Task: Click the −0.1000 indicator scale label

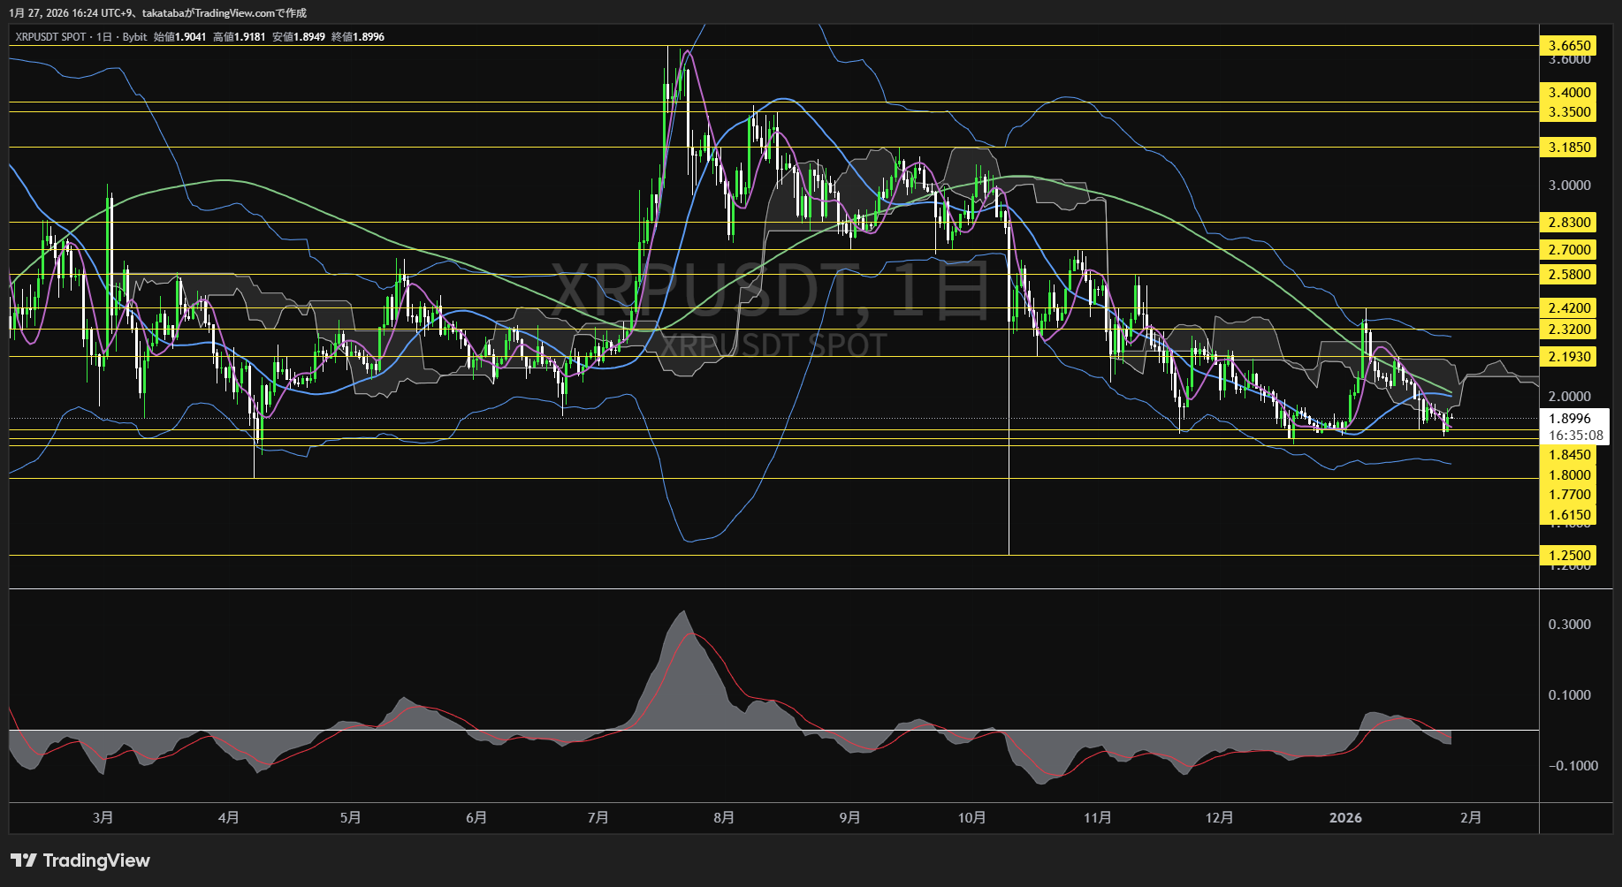Action: [x=1573, y=766]
